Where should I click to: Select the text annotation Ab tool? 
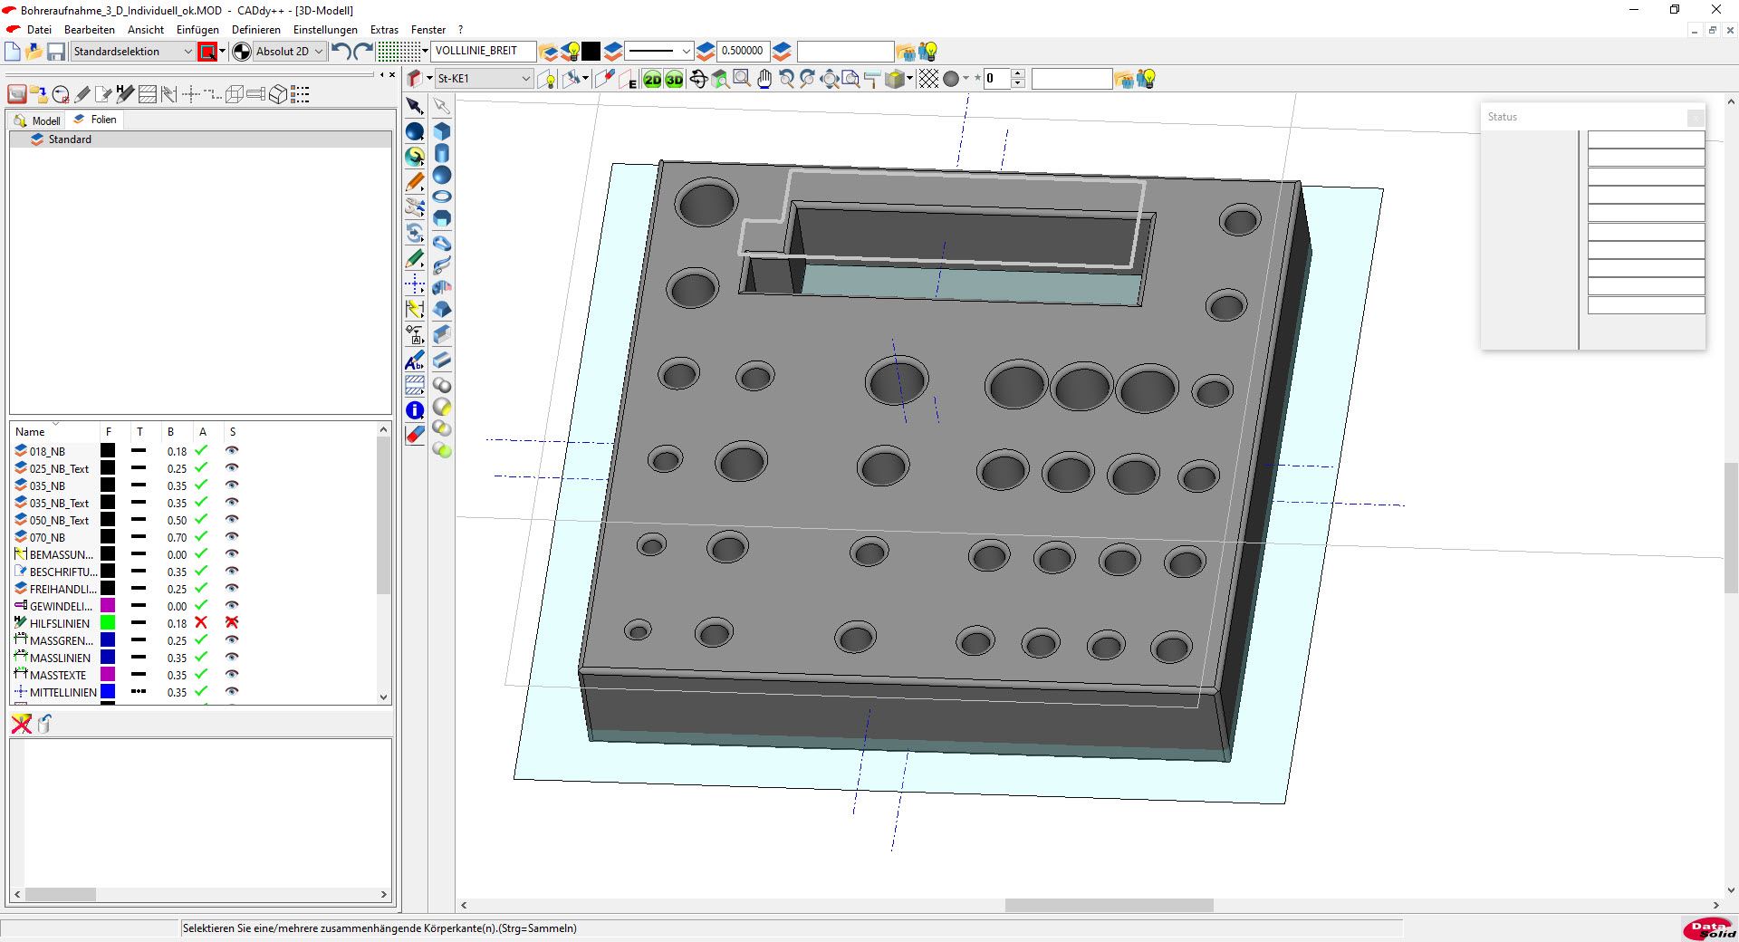click(415, 360)
